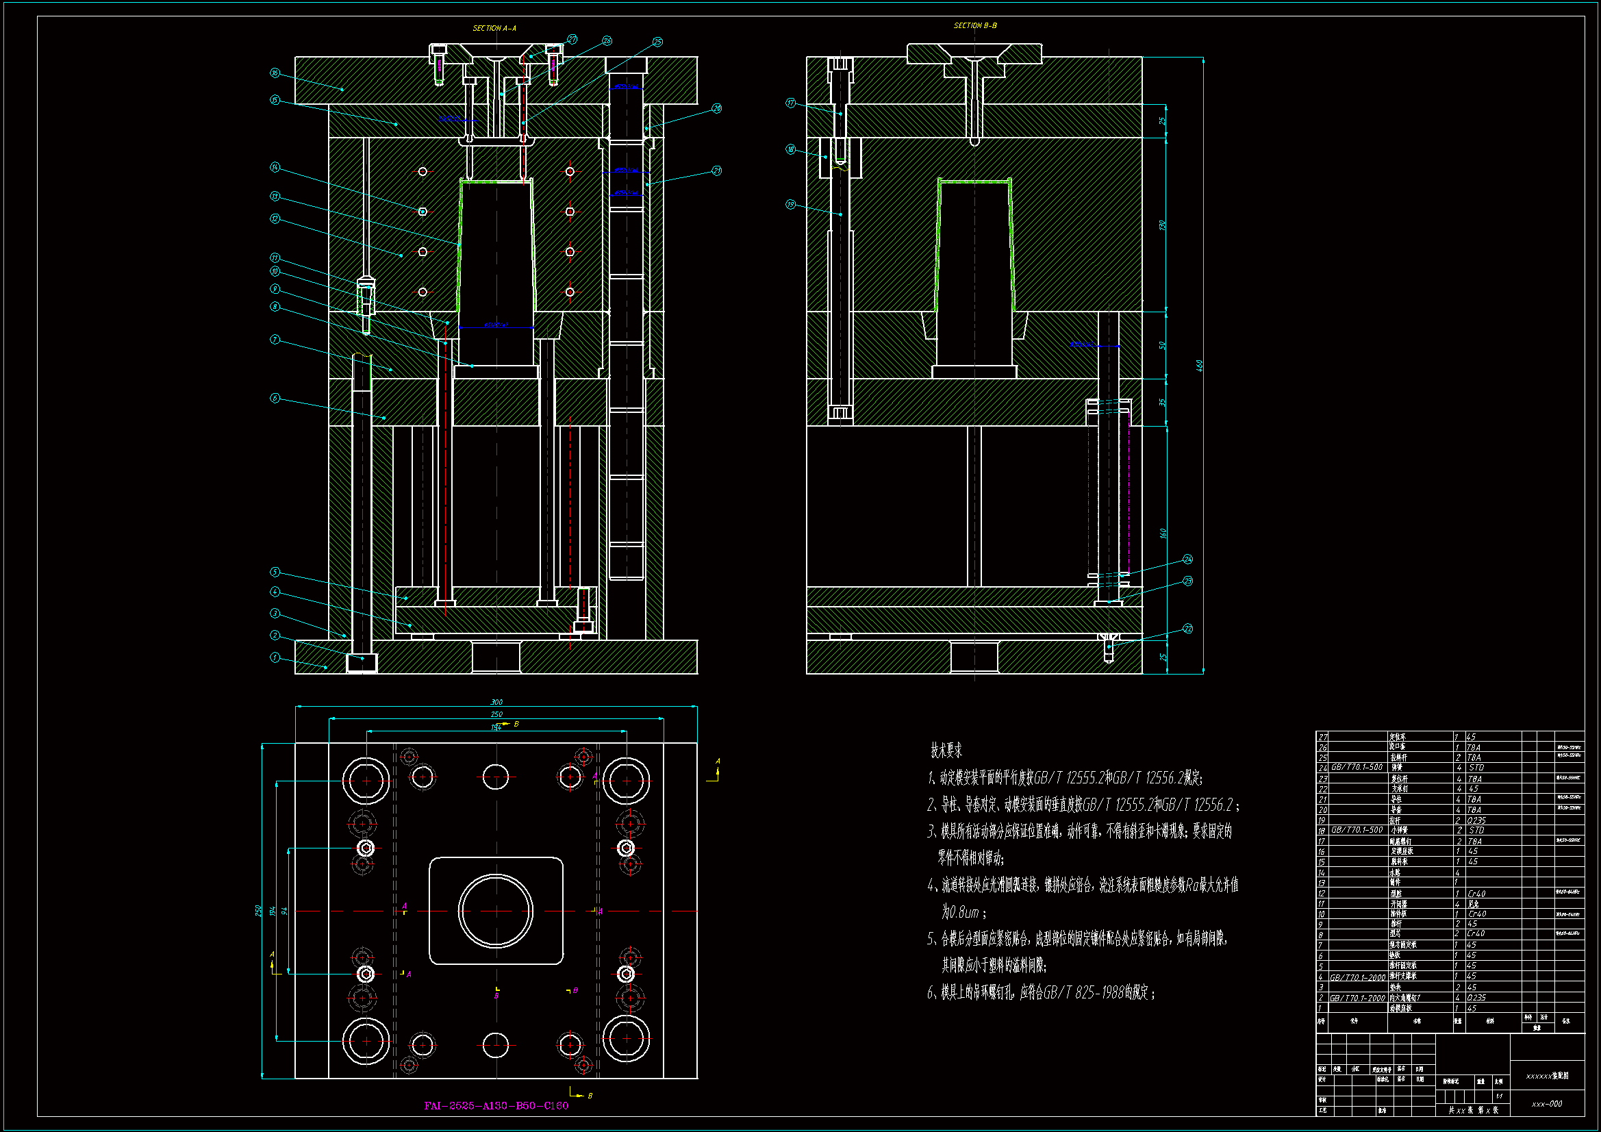Click row 27 定位环 in parts list
The width and height of the screenshot is (1601, 1132).
click(1398, 737)
